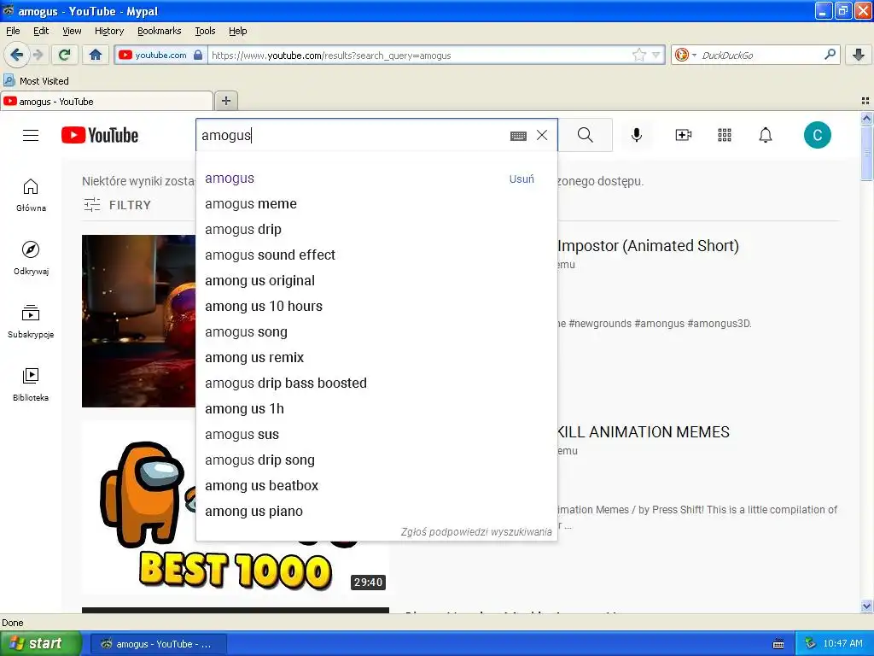Image resolution: width=874 pixels, height=656 pixels.
Task: Report suggestions via Zgłoś podpowiedzi wyszukiwania
Action: (476, 531)
